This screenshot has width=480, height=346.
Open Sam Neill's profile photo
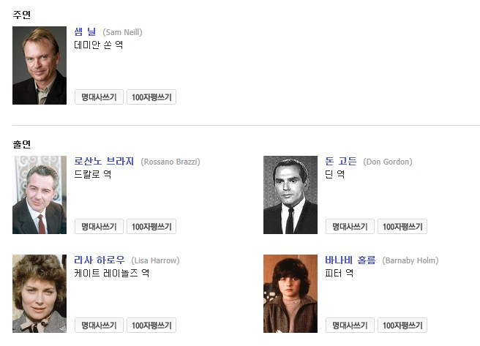tap(40, 66)
